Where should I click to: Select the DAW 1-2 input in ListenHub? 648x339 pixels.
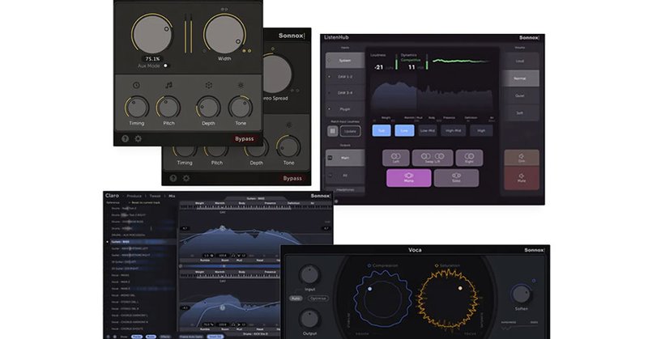[345, 77]
